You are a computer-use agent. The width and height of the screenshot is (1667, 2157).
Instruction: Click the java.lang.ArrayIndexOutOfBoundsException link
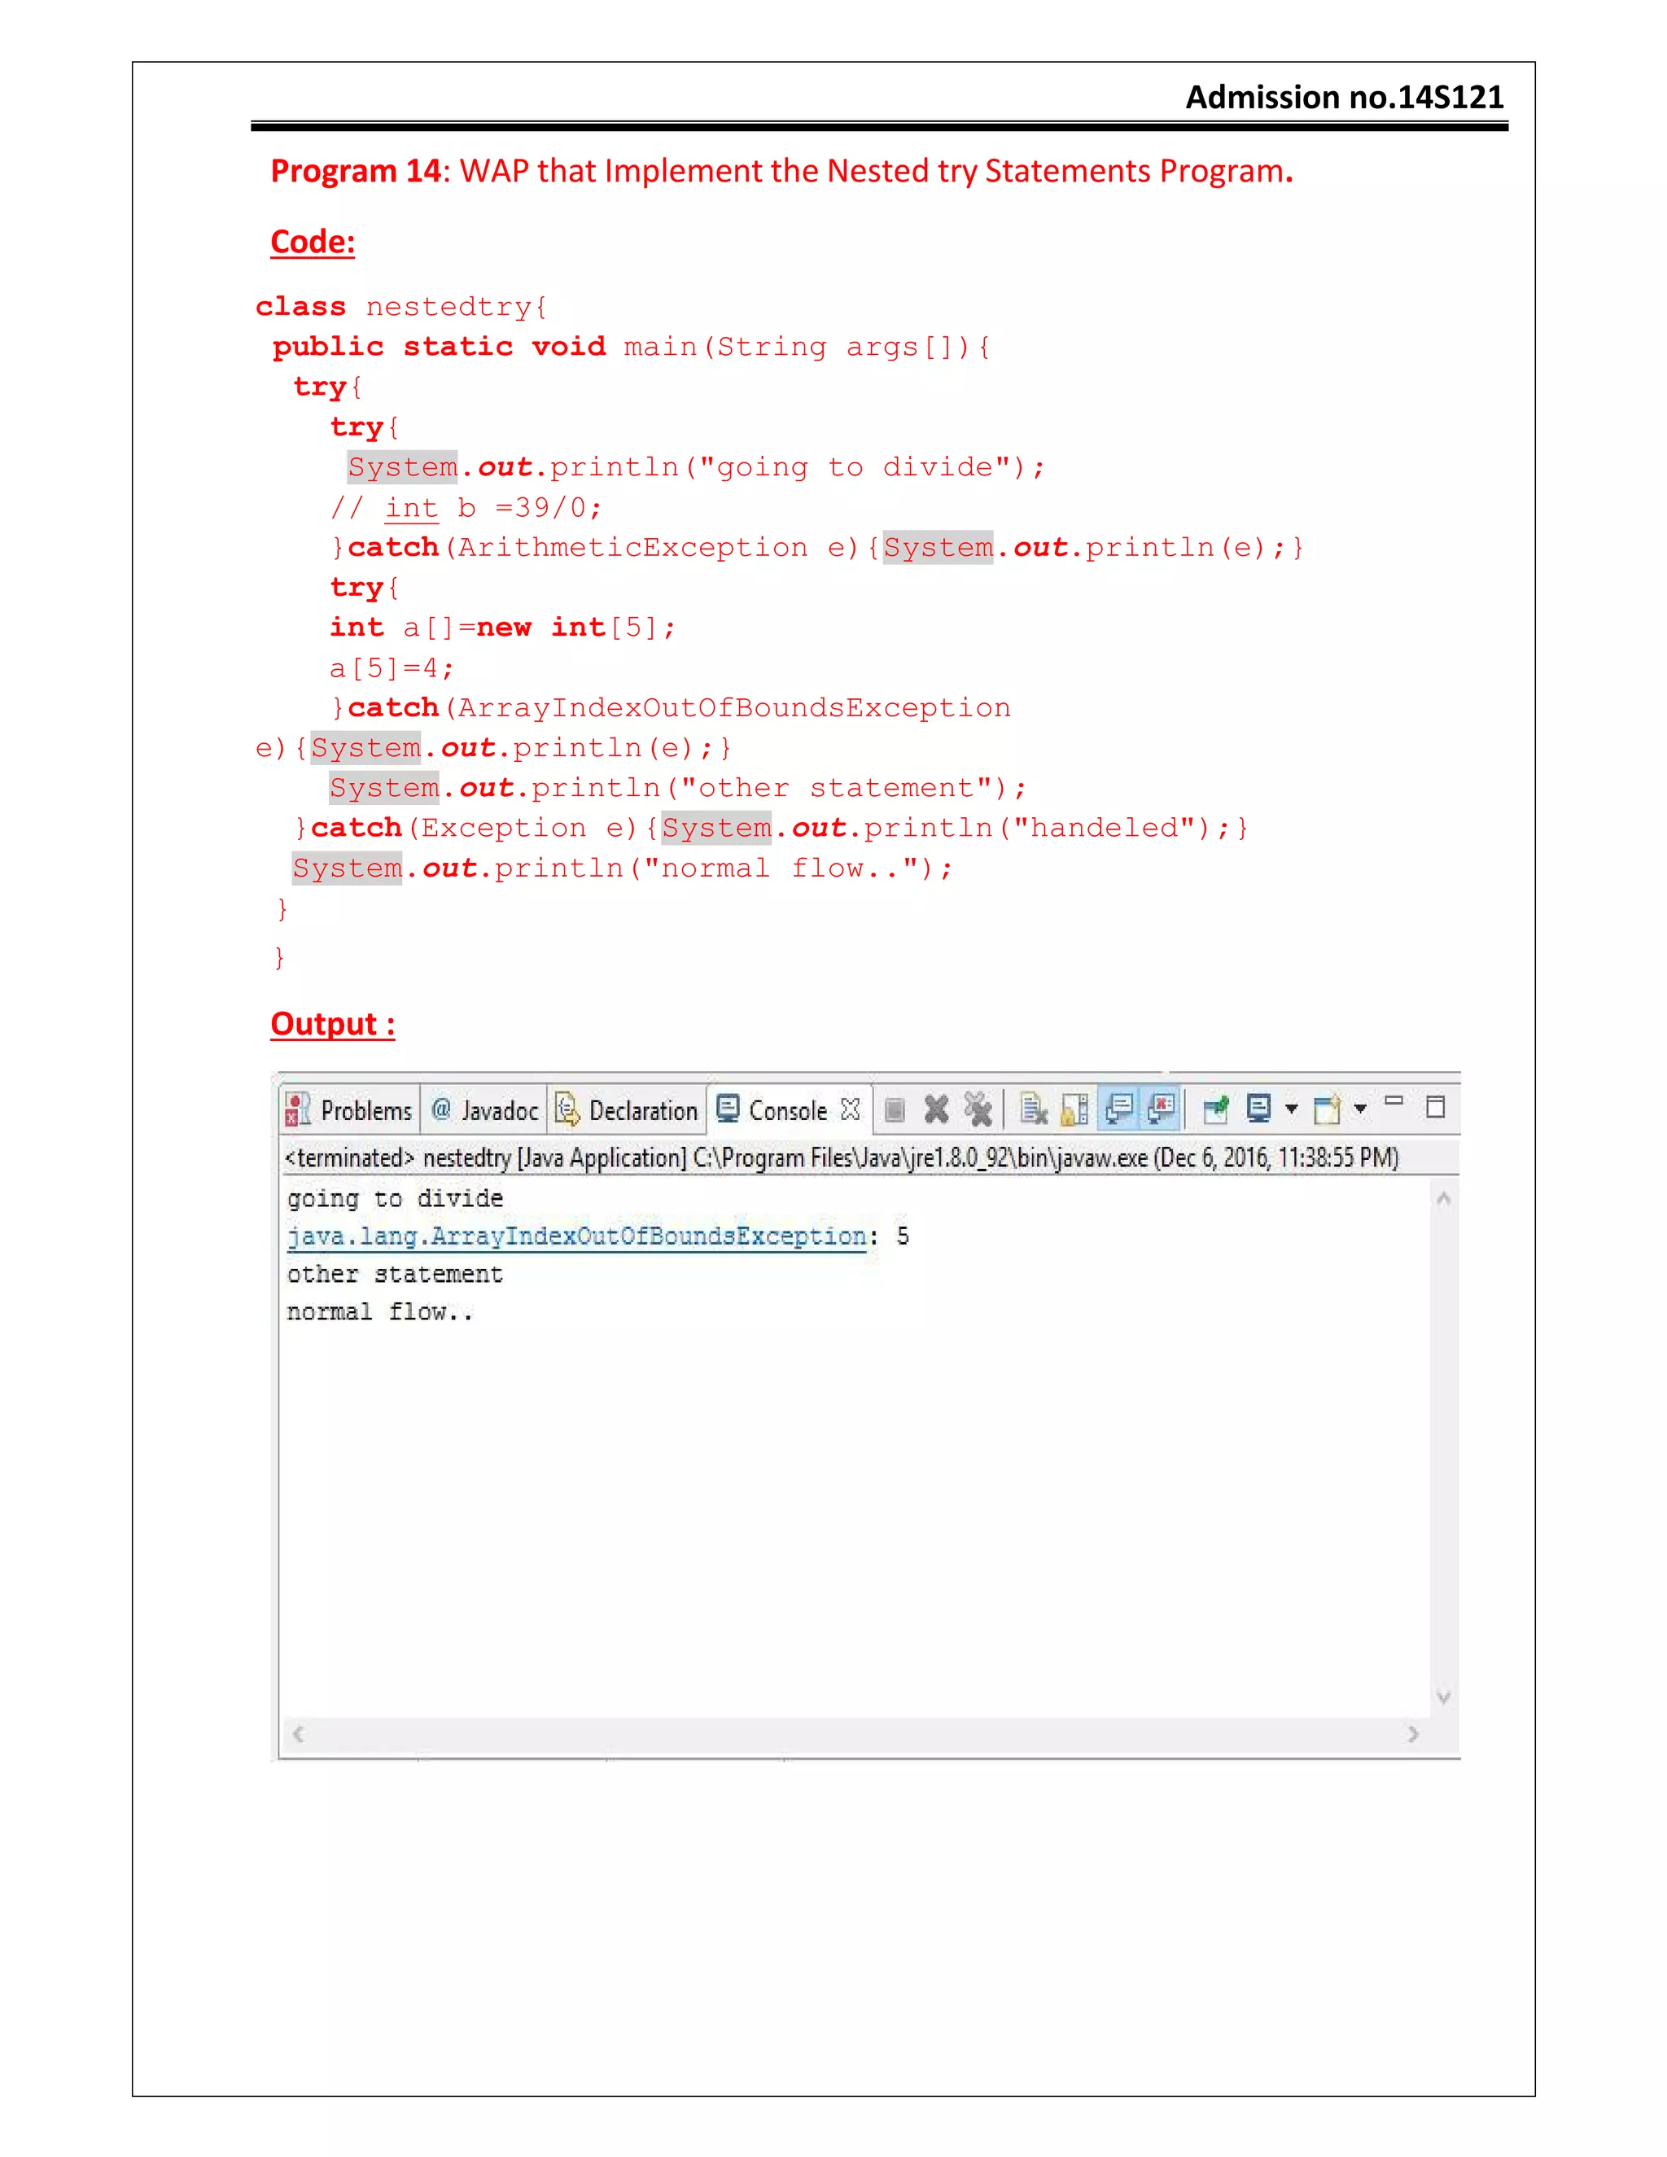point(577,1236)
